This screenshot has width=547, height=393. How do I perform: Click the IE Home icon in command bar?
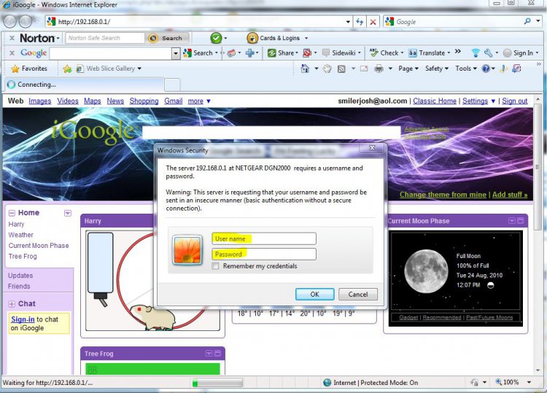[305, 69]
